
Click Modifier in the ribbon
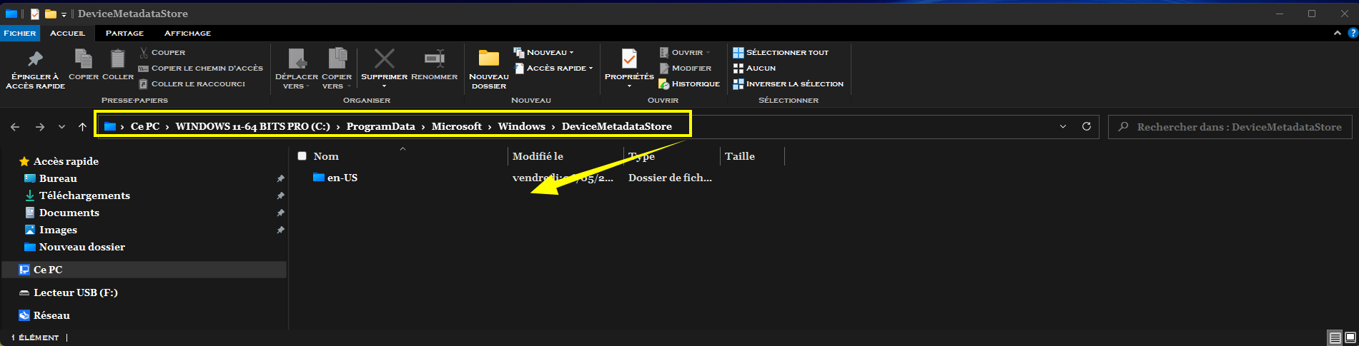click(x=685, y=68)
